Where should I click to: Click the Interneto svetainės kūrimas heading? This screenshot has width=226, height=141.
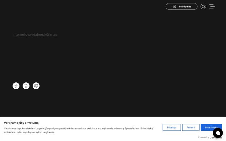[35, 34]
